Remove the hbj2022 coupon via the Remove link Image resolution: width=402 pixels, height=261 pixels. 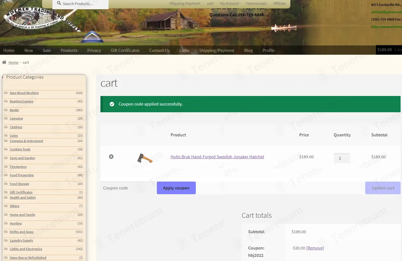(x=315, y=248)
